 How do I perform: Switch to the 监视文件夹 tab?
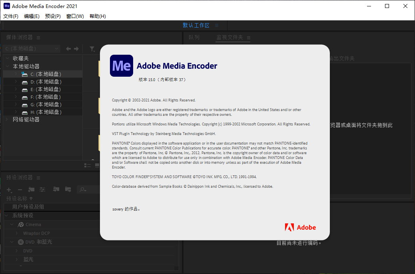click(x=229, y=37)
